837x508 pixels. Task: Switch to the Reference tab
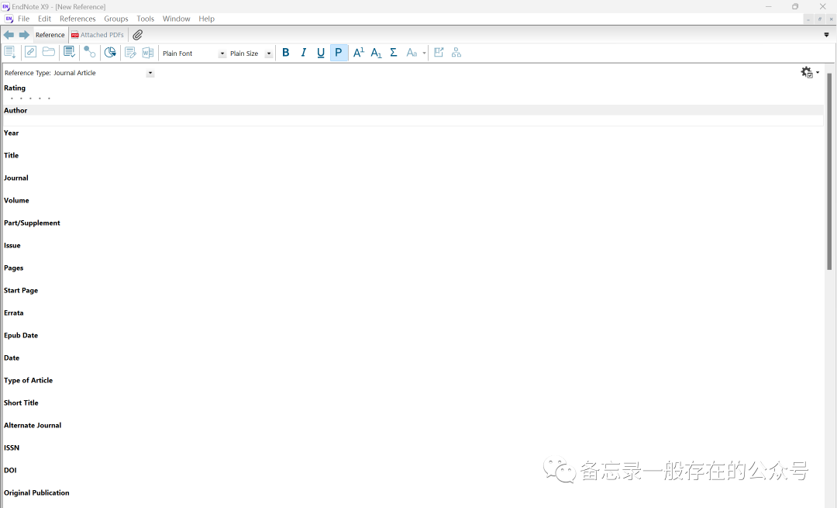point(50,35)
